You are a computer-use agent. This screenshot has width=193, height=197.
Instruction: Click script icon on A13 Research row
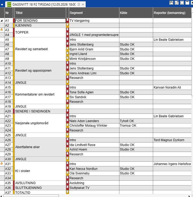tap(67, 77)
